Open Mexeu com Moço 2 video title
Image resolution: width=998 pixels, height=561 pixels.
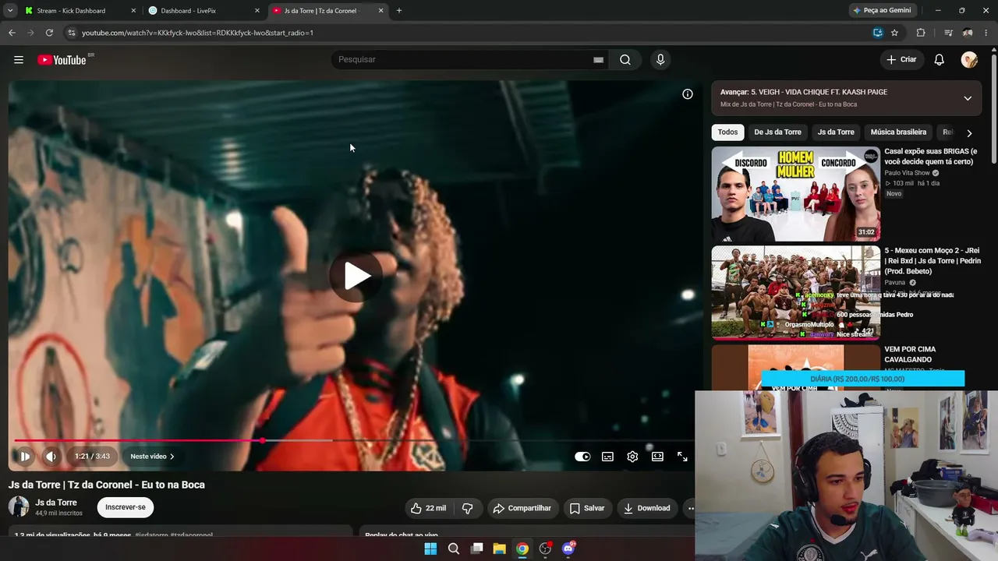pos(933,261)
